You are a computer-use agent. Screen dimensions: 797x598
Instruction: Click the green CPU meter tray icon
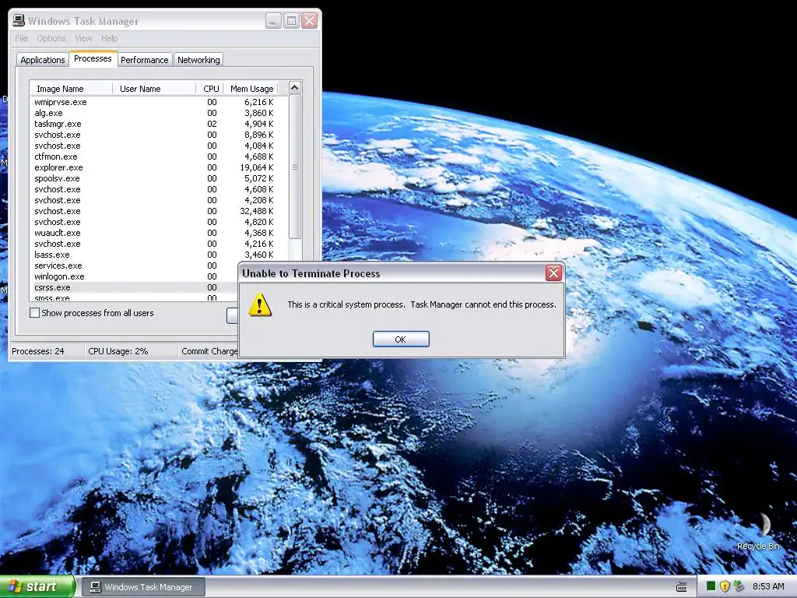click(711, 586)
